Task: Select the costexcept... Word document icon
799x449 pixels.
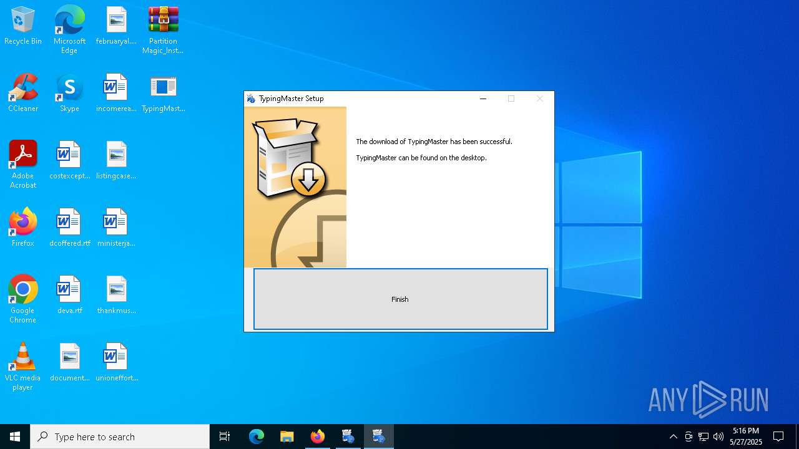Action: [69, 161]
